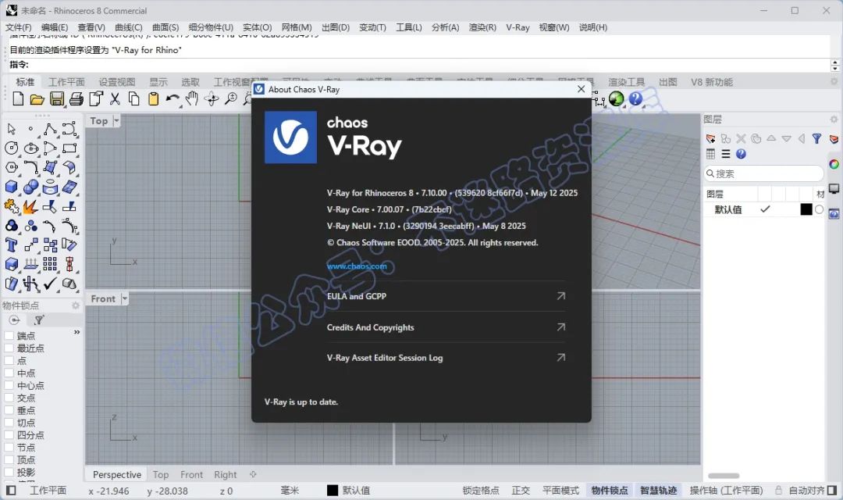Click 平面模式 in the status bar

[x=560, y=491]
